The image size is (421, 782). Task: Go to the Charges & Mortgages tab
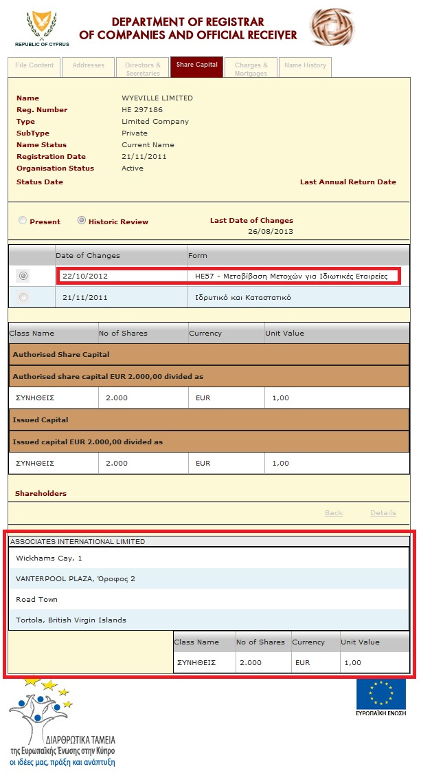point(251,69)
